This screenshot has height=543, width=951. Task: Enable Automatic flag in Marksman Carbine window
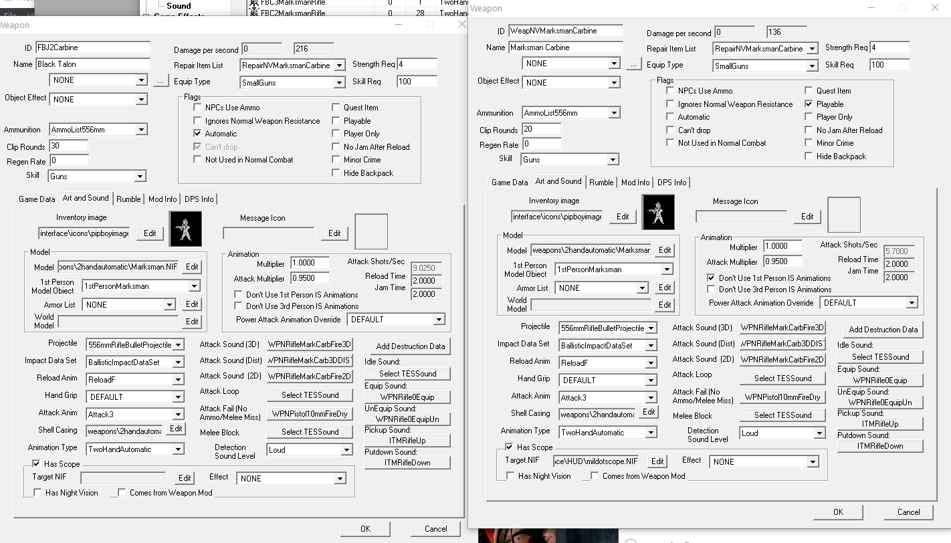670,117
